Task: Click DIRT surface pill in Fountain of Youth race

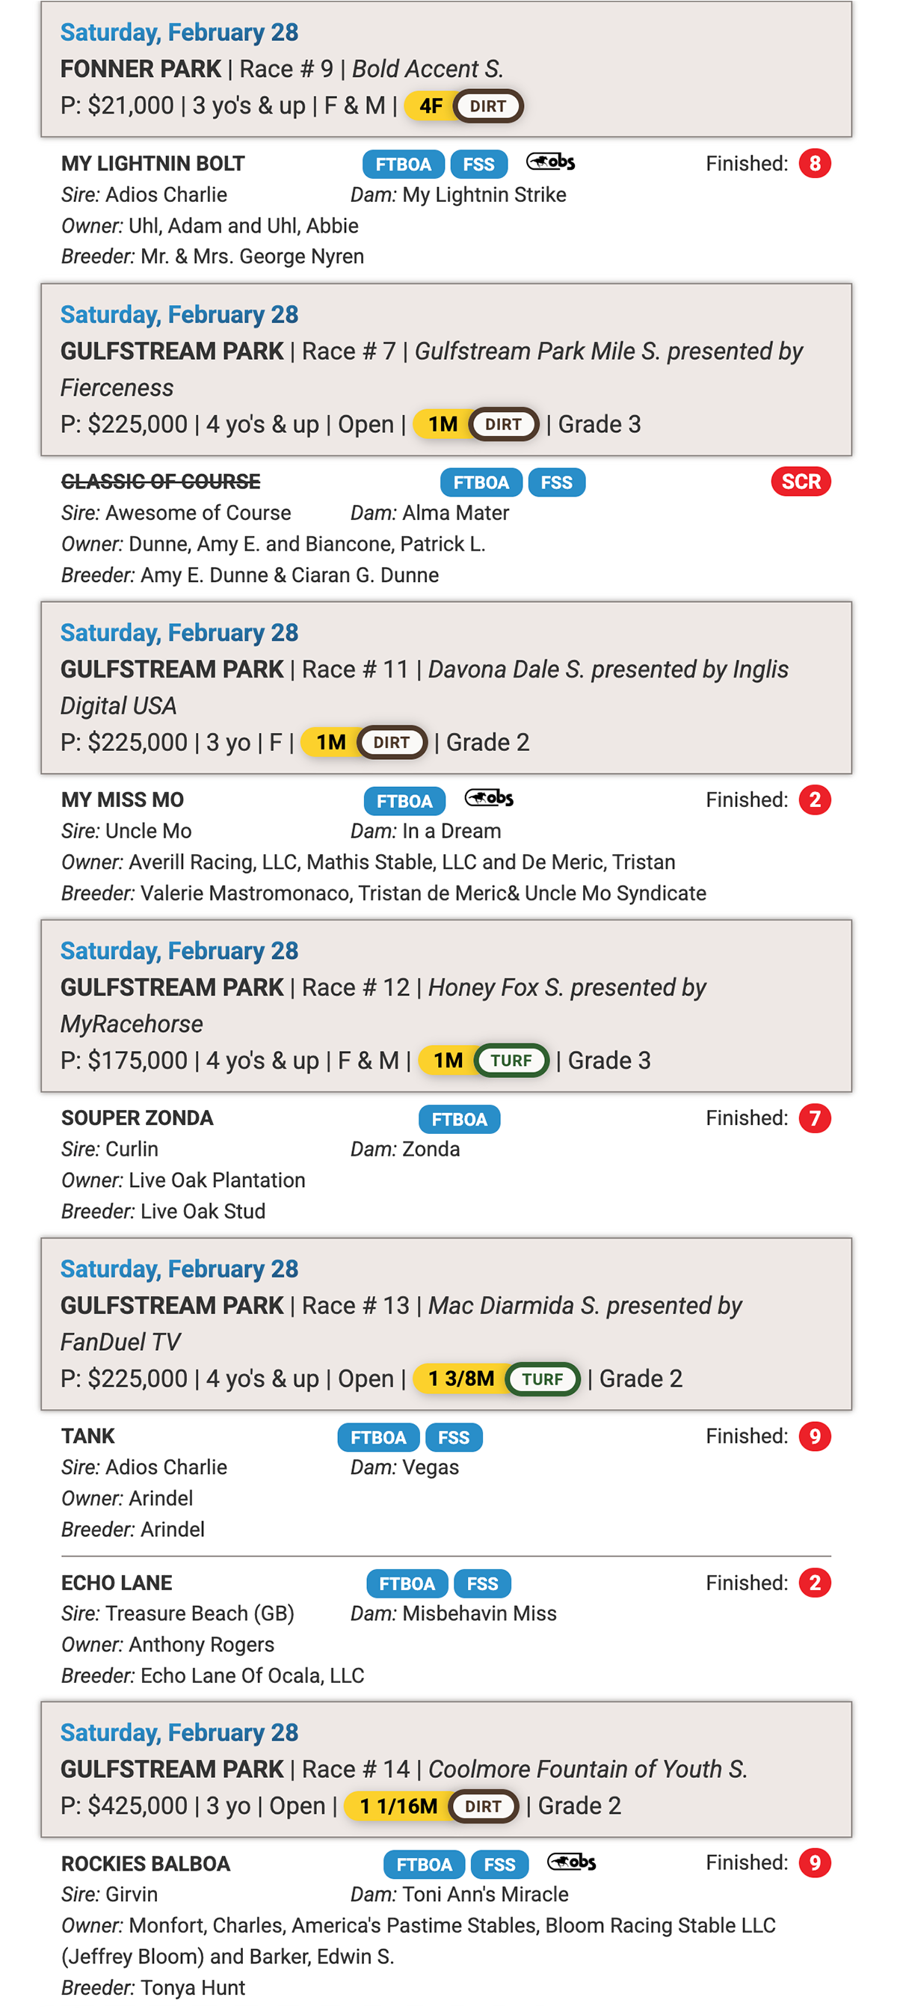Action: tap(483, 1806)
